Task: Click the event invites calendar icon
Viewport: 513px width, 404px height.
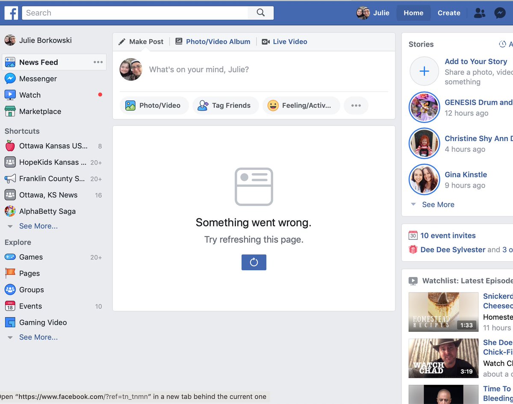Action: 413,236
